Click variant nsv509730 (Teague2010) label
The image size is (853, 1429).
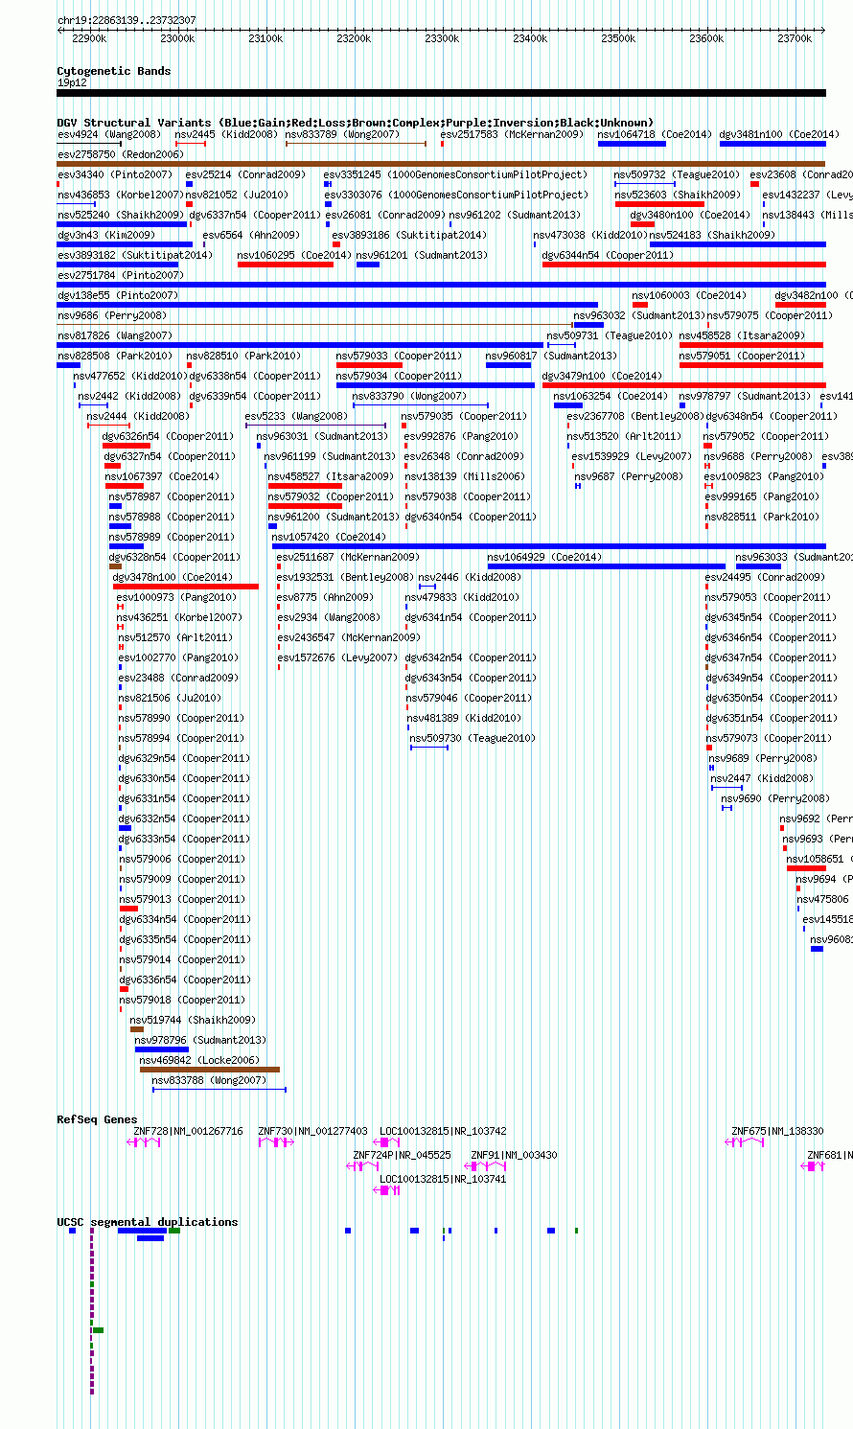473,738
